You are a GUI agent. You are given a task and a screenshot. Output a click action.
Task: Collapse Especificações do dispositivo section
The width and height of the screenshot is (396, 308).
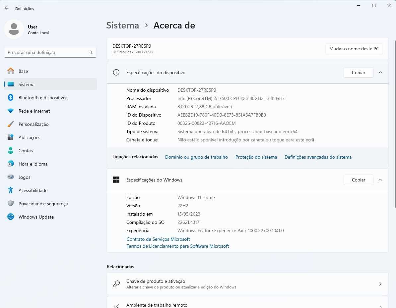380,73
